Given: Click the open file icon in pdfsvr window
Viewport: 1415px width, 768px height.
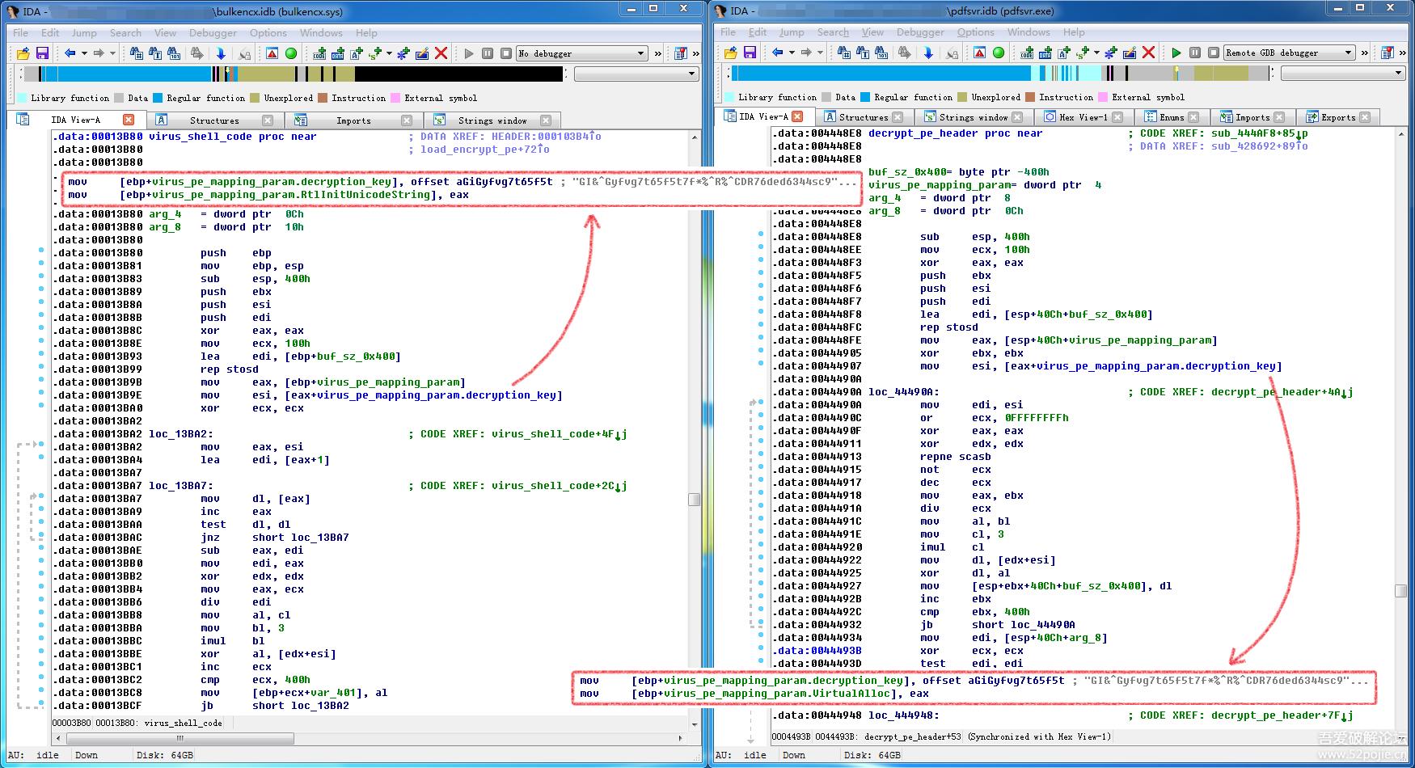Looking at the screenshot, I should click(730, 53).
